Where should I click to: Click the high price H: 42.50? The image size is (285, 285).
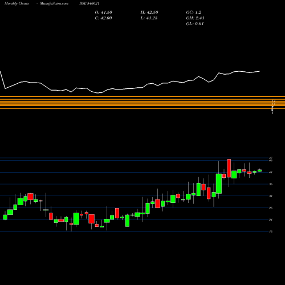(x=149, y=13)
